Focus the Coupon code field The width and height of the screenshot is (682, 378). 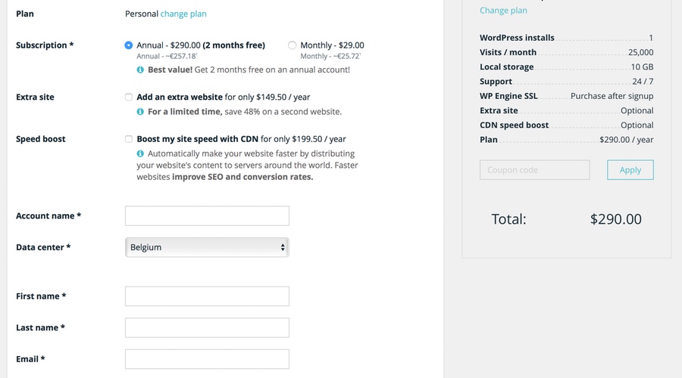click(x=534, y=170)
